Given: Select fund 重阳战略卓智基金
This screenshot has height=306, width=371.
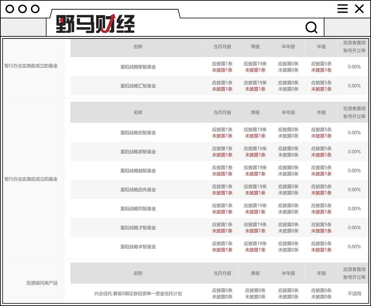Looking at the screenshot, I should (138, 247).
